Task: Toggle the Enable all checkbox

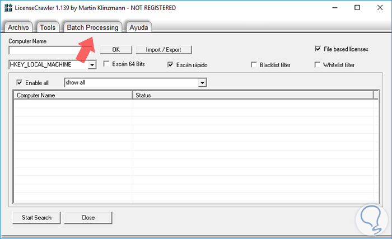Action: point(19,82)
